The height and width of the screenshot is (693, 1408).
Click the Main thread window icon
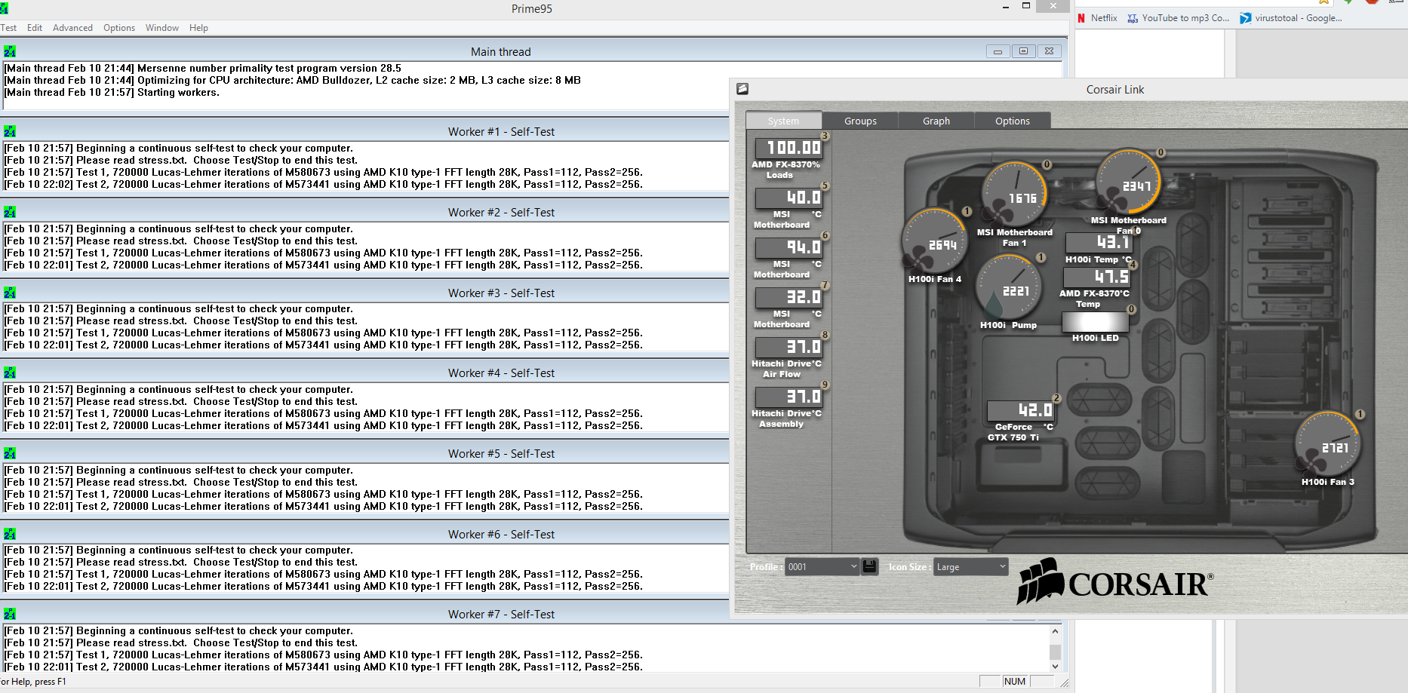tap(10, 51)
